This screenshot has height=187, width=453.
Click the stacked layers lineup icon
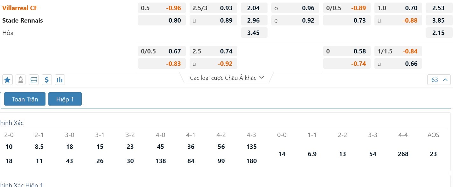[x=33, y=80]
